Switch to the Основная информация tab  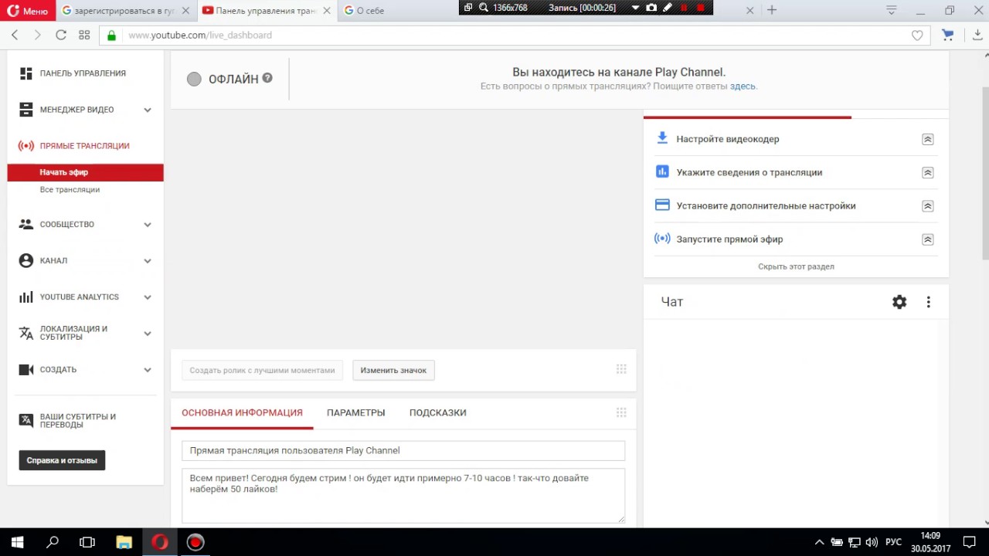point(242,413)
